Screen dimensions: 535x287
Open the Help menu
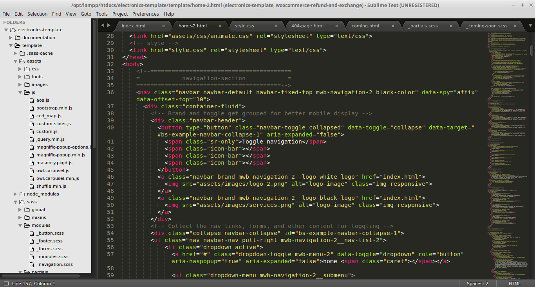(x=169, y=14)
